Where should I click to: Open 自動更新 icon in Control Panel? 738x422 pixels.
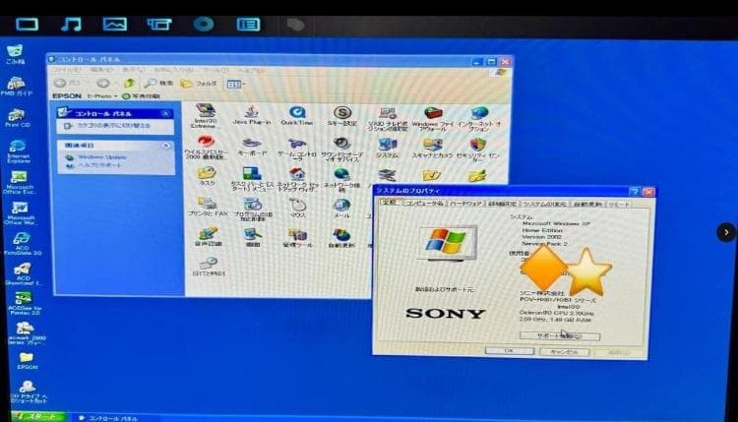(x=341, y=238)
